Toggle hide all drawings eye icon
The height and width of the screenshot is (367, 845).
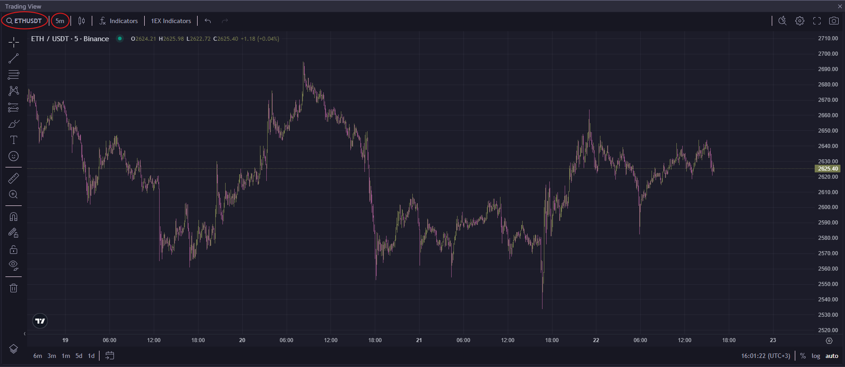[14, 265]
